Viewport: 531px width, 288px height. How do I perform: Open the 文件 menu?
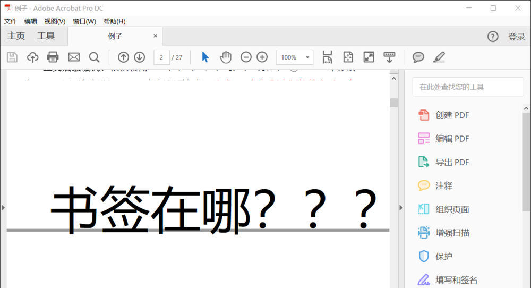pyautogui.click(x=11, y=21)
